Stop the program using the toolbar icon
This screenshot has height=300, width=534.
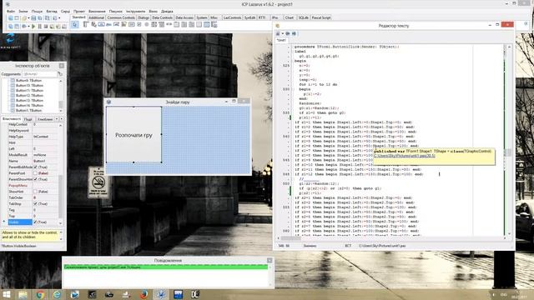[x=46, y=26]
